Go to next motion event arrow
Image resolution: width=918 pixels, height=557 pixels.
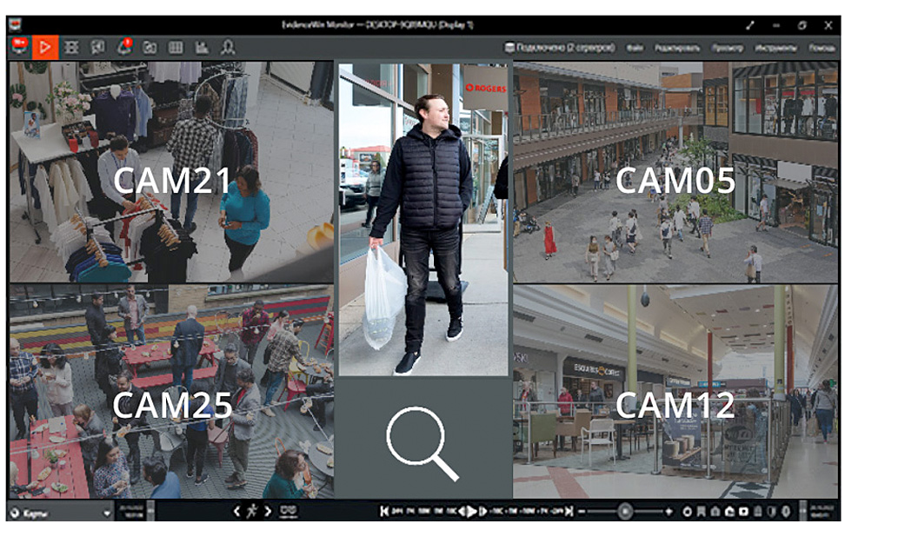point(268,512)
